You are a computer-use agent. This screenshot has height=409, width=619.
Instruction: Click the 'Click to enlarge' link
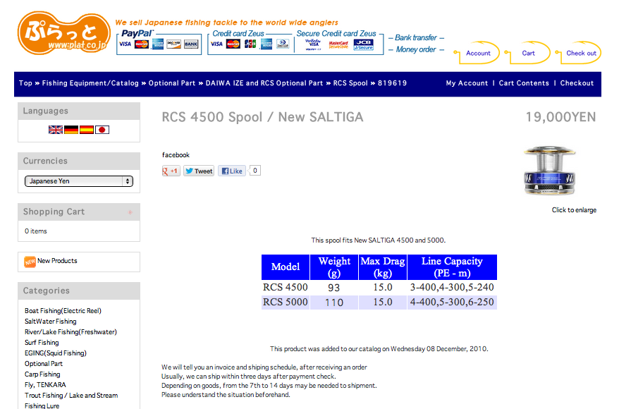(574, 210)
